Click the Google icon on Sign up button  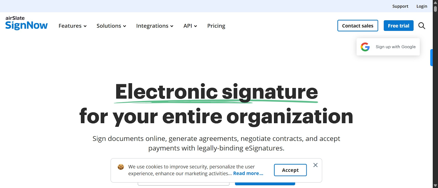point(365,47)
